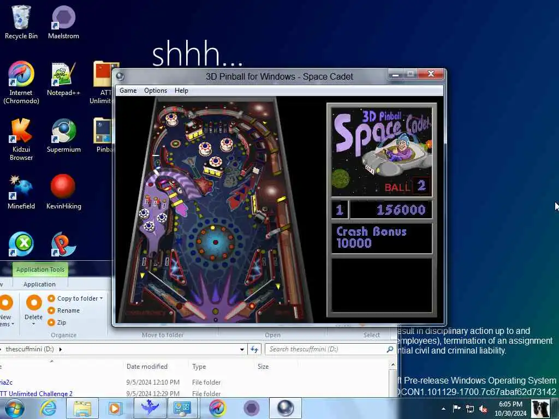Viewport: 559px width, 419px height.
Task: Switch to the Application ribbon tab
Action: 39,284
